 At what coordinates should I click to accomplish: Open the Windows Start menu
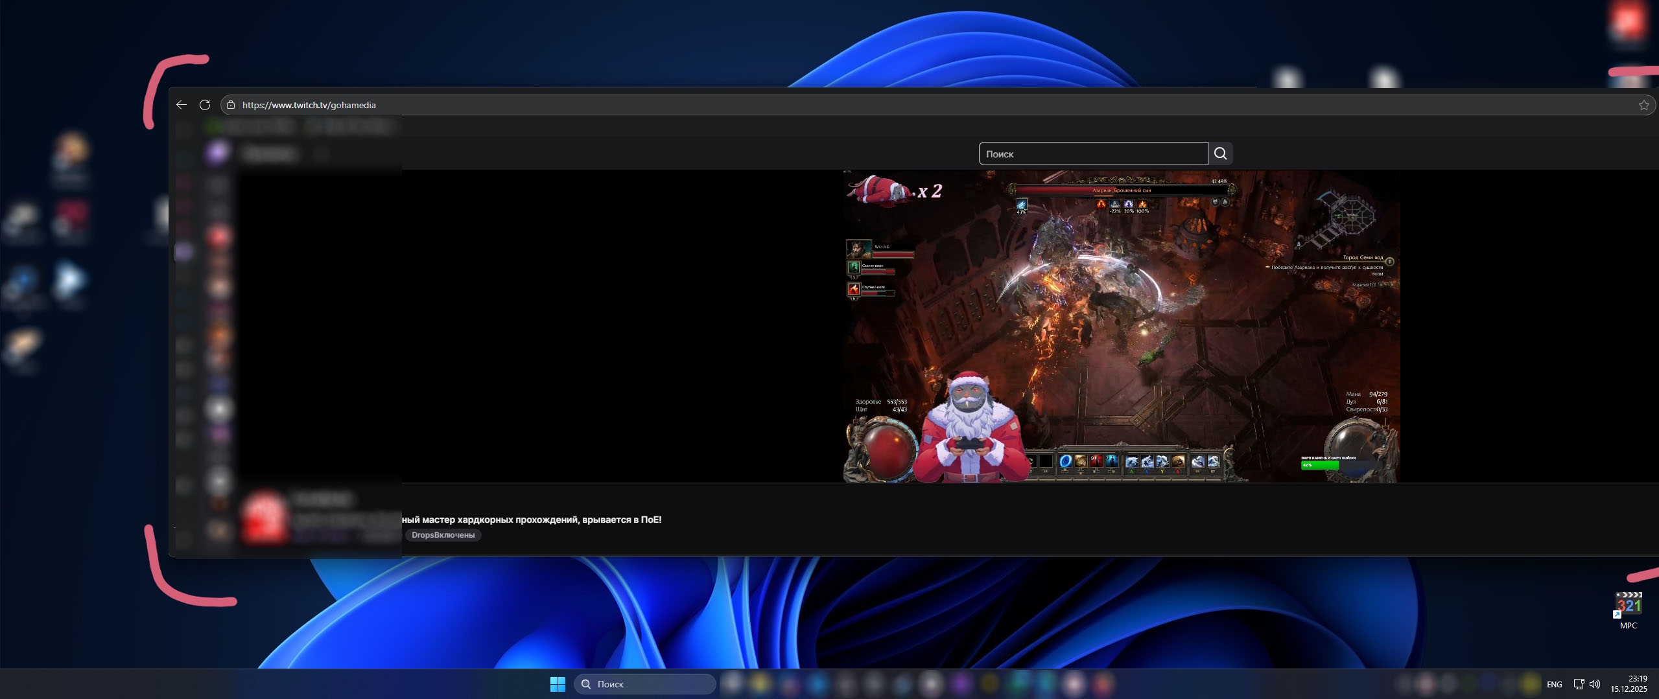[558, 684]
